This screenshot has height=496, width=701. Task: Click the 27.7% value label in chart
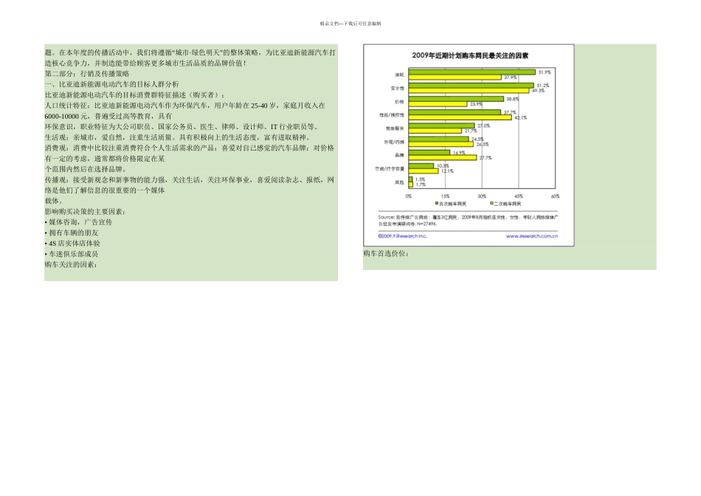[486, 158]
